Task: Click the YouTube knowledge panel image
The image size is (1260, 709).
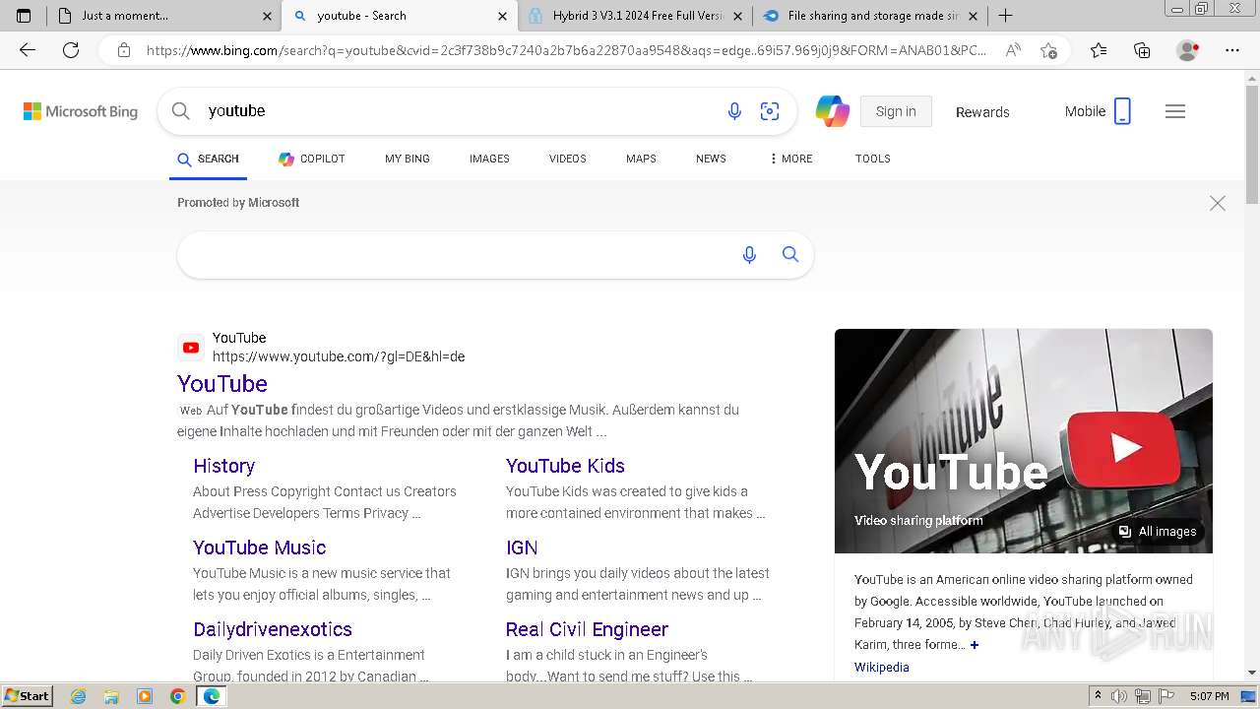Action: point(1024,441)
